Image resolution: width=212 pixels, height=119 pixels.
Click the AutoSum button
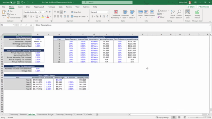162,11
